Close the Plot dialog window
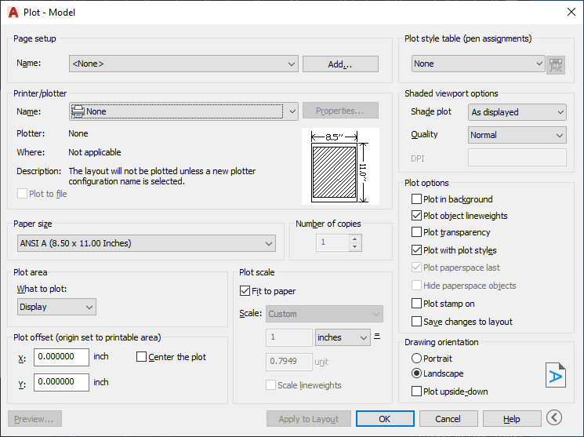 point(570,13)
